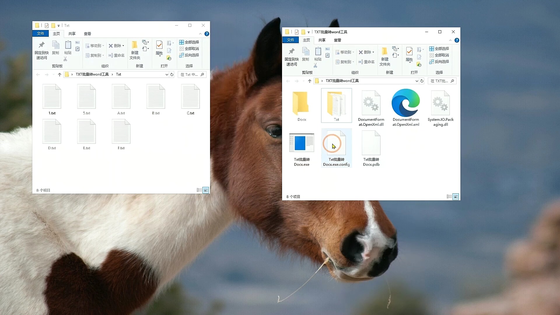Switch to 共享 tab in right window
560x315 pixels.
[x=322, y=40]
